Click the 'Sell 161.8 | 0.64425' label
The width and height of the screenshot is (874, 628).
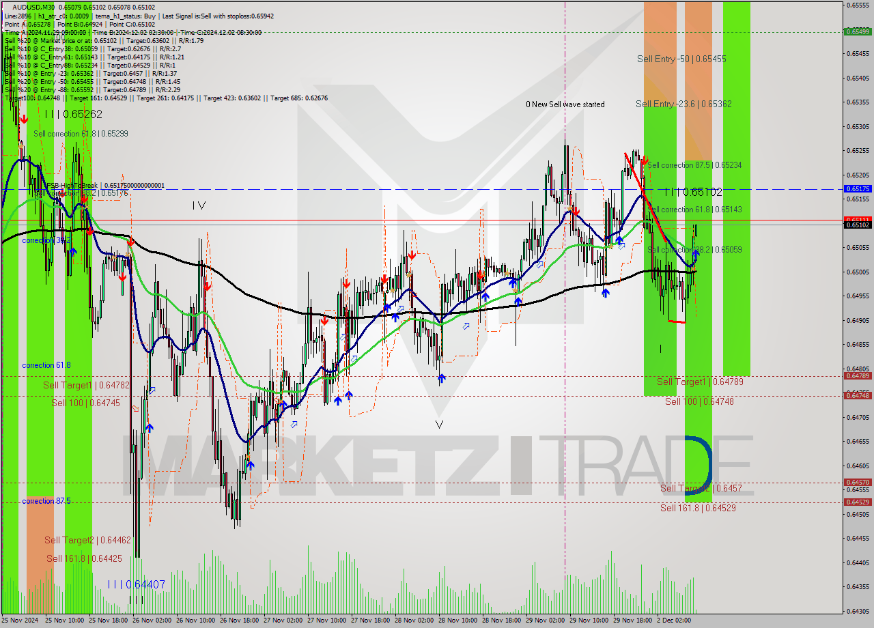click(84, 558)
